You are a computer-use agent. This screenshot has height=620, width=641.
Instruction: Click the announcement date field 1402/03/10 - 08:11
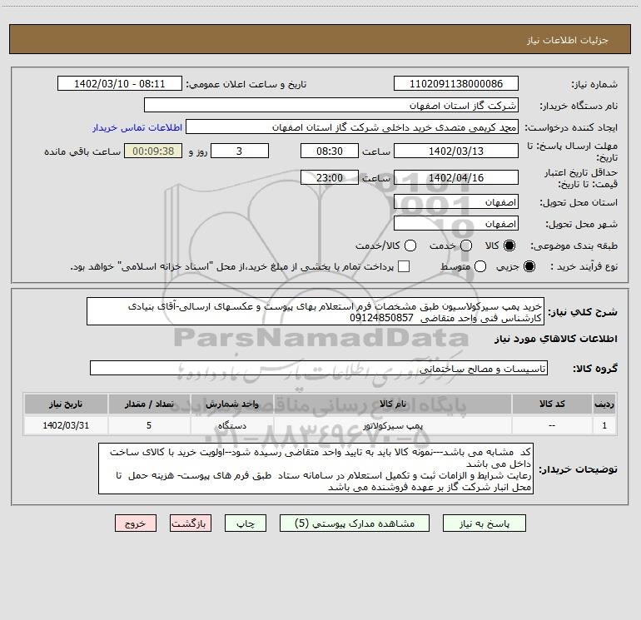[x=120, y=84]
